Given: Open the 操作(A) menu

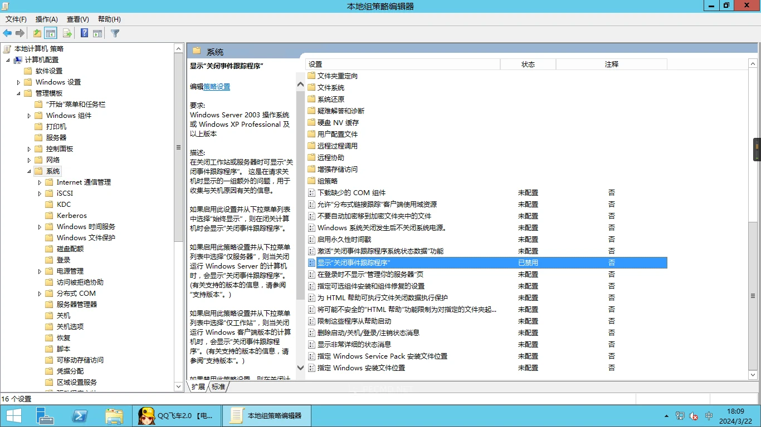Looking at the screenshot, I should 47,19.
